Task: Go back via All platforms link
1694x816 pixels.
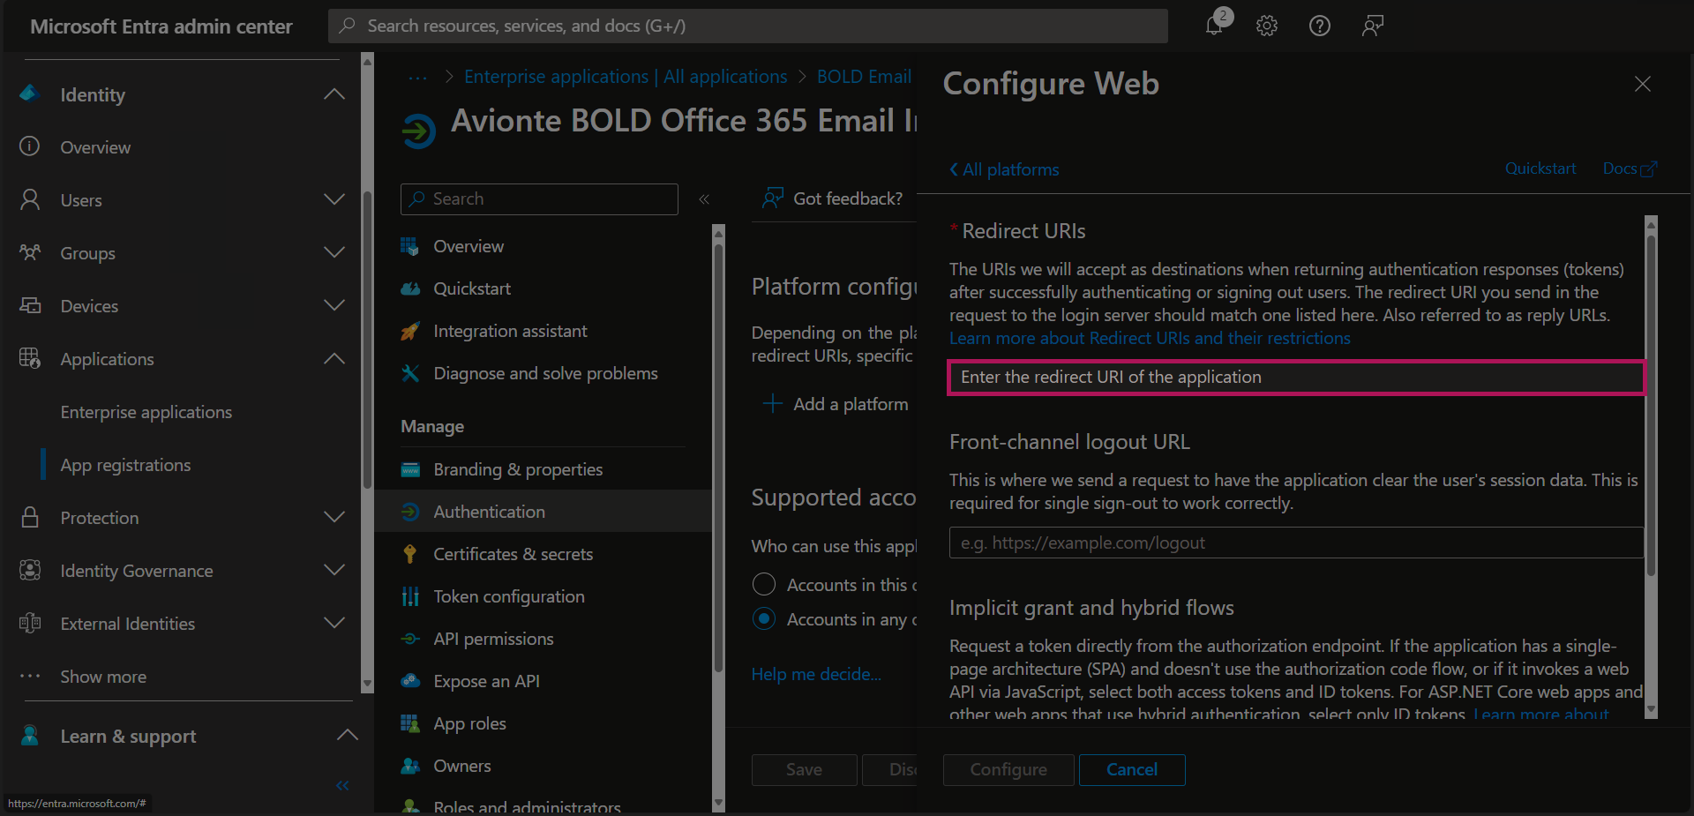Action: point(1005,169)
